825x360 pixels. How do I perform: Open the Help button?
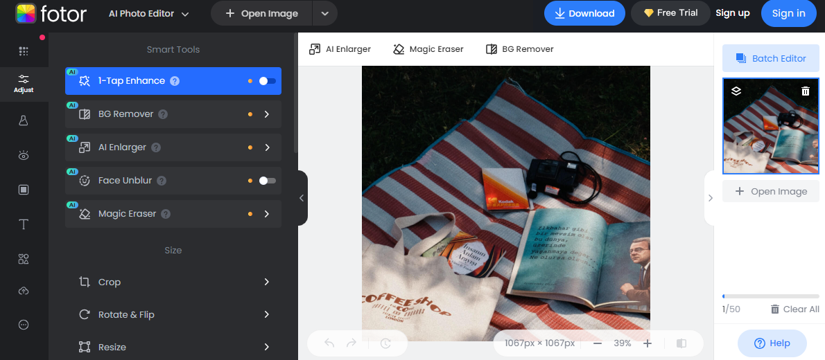pos(772,343)
